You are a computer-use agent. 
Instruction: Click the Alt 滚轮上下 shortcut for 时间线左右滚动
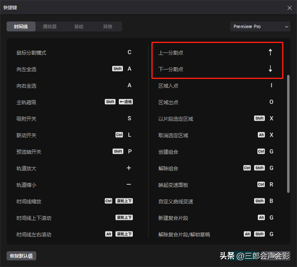[x=119, y=234]
